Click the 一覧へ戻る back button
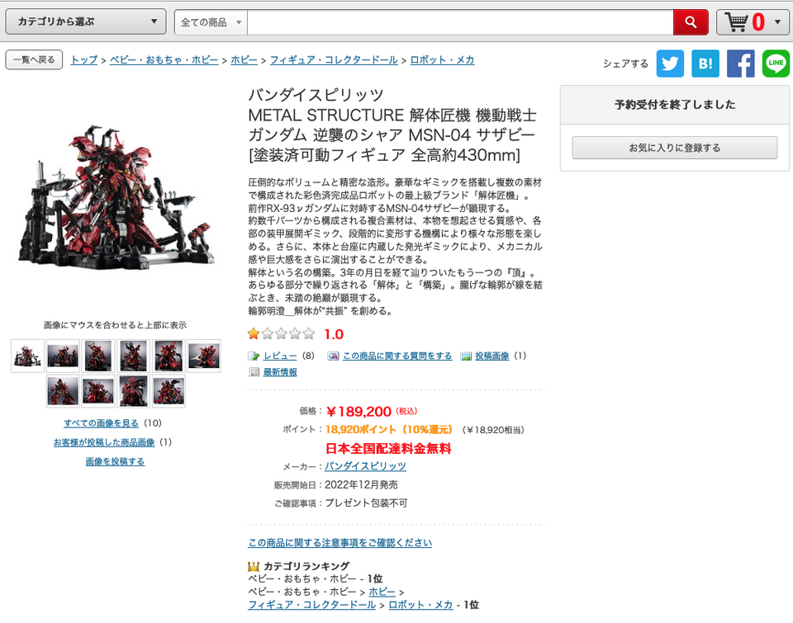 (34, 59)
